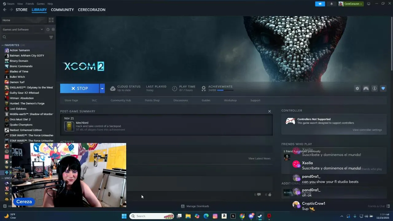The image size is (393, 221).
Task: Click the back navigation arrow
Action: (5, 10)
